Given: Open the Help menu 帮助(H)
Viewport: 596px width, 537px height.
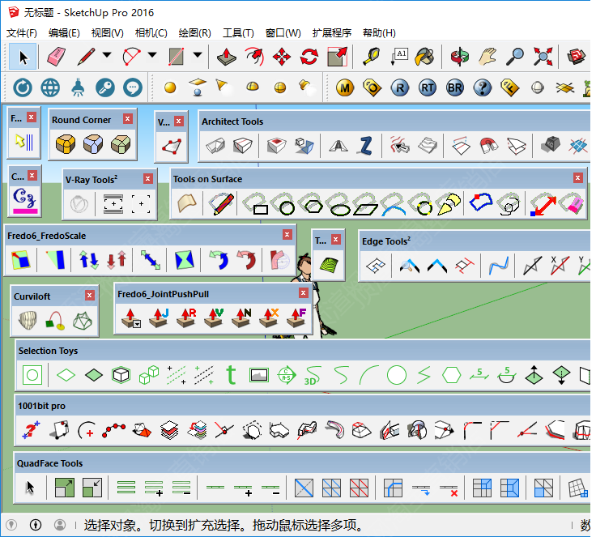Looking at the screenshot, I should (379, 33).
